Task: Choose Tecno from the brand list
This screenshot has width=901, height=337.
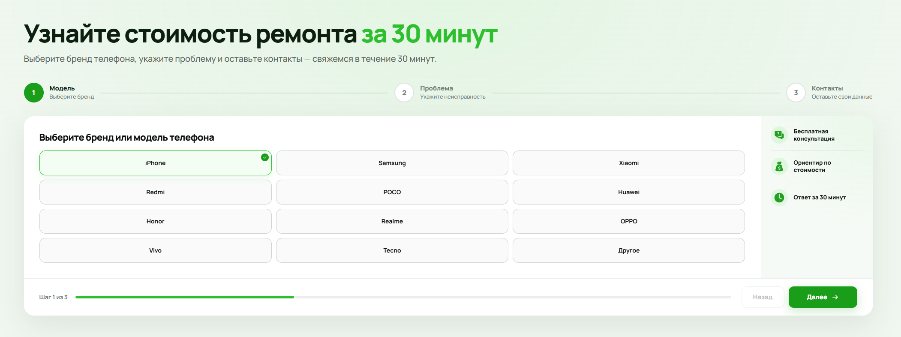Action: [392, 250]
